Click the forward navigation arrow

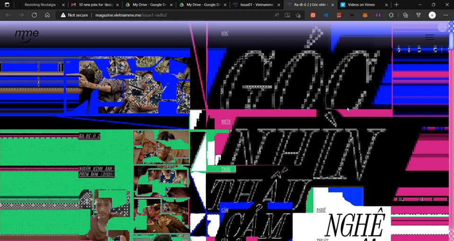(21, 15)
